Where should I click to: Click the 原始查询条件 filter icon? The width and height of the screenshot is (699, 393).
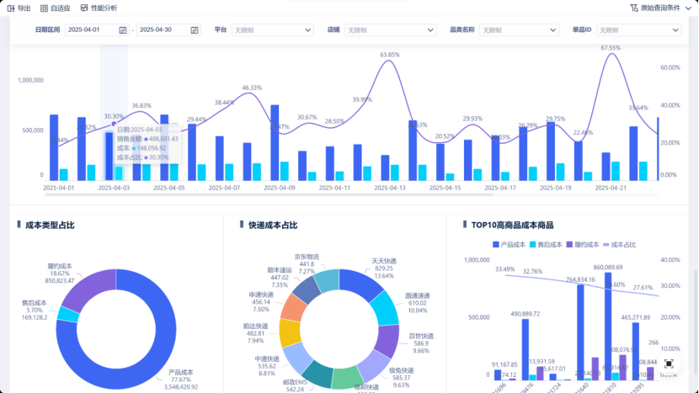coord(634,8)
